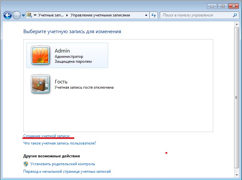The width and height of the screenshot is (242, 180).
Task: Open the recent pages dropdown arrow
Action: [23, 15]
